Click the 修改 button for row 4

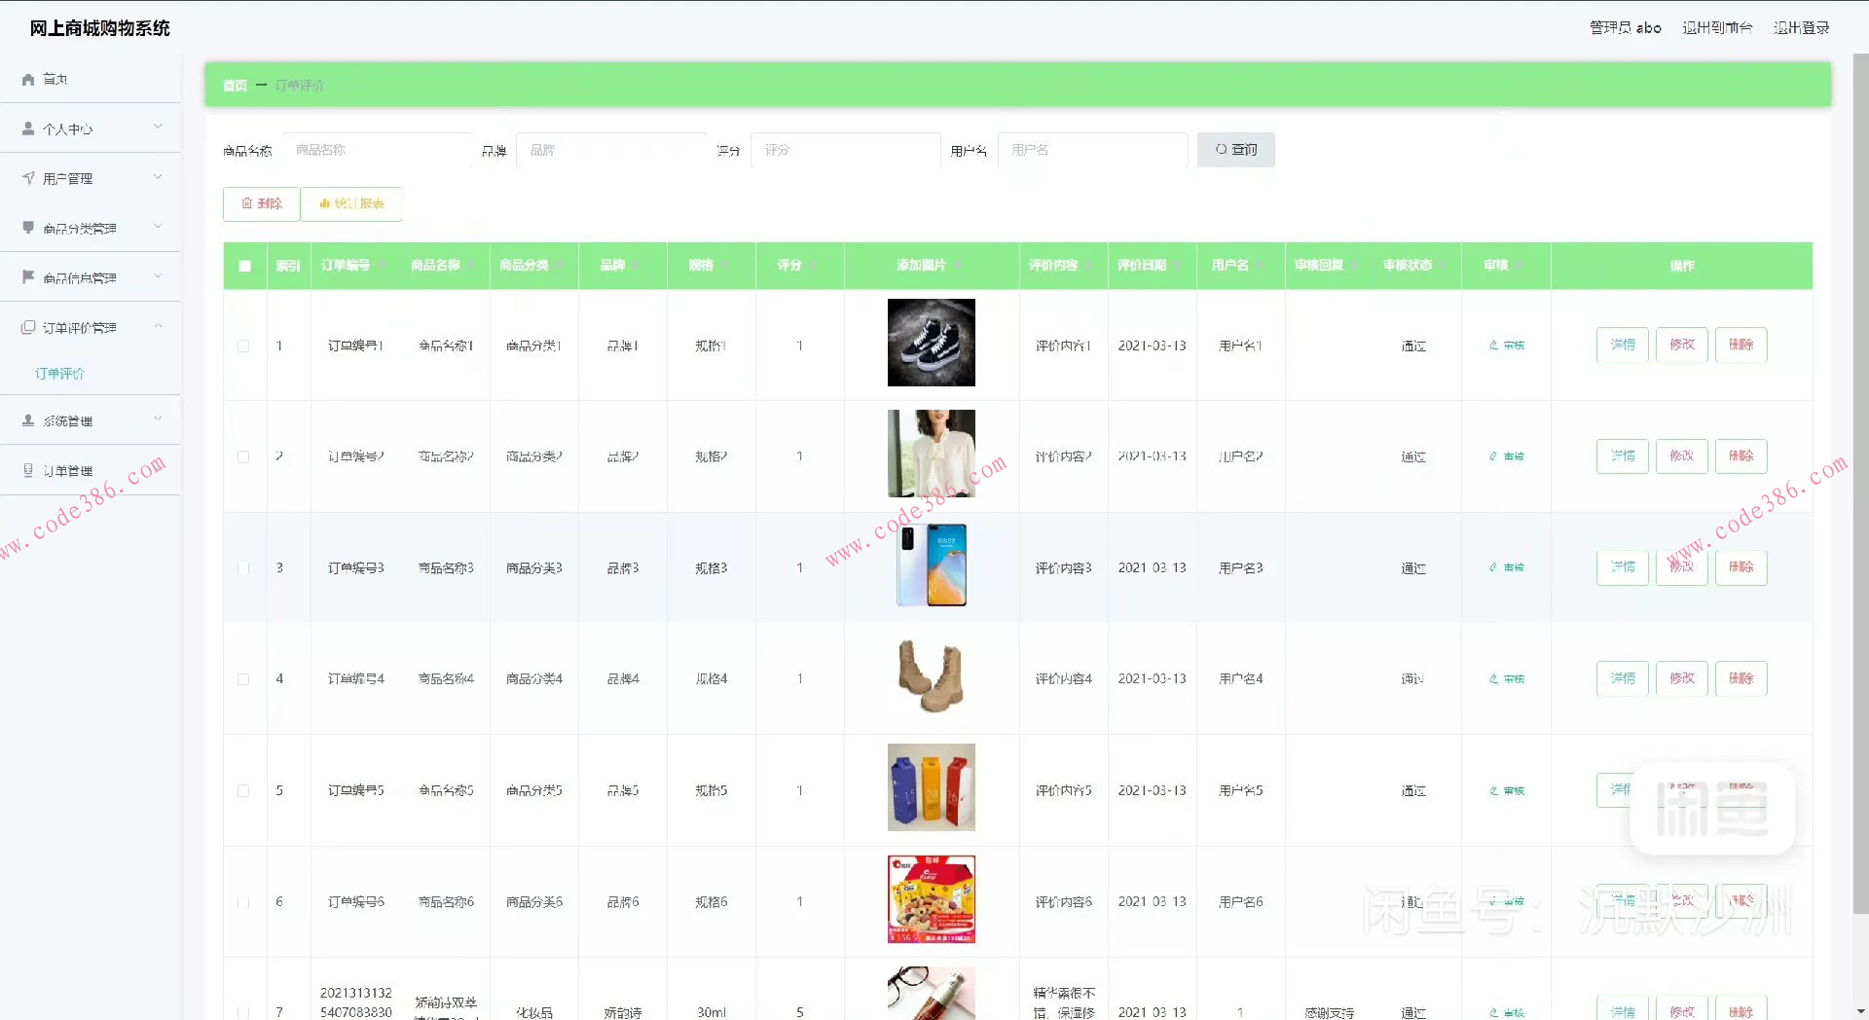click(x=1681, y=678)
